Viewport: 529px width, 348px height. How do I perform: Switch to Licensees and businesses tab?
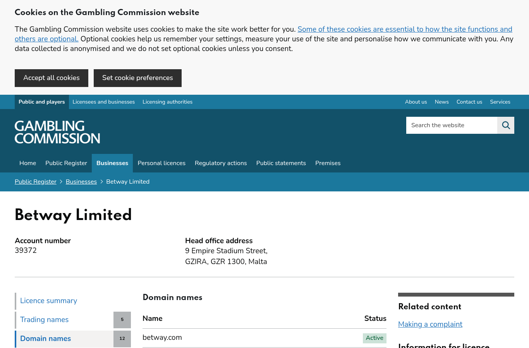(104, 102)
